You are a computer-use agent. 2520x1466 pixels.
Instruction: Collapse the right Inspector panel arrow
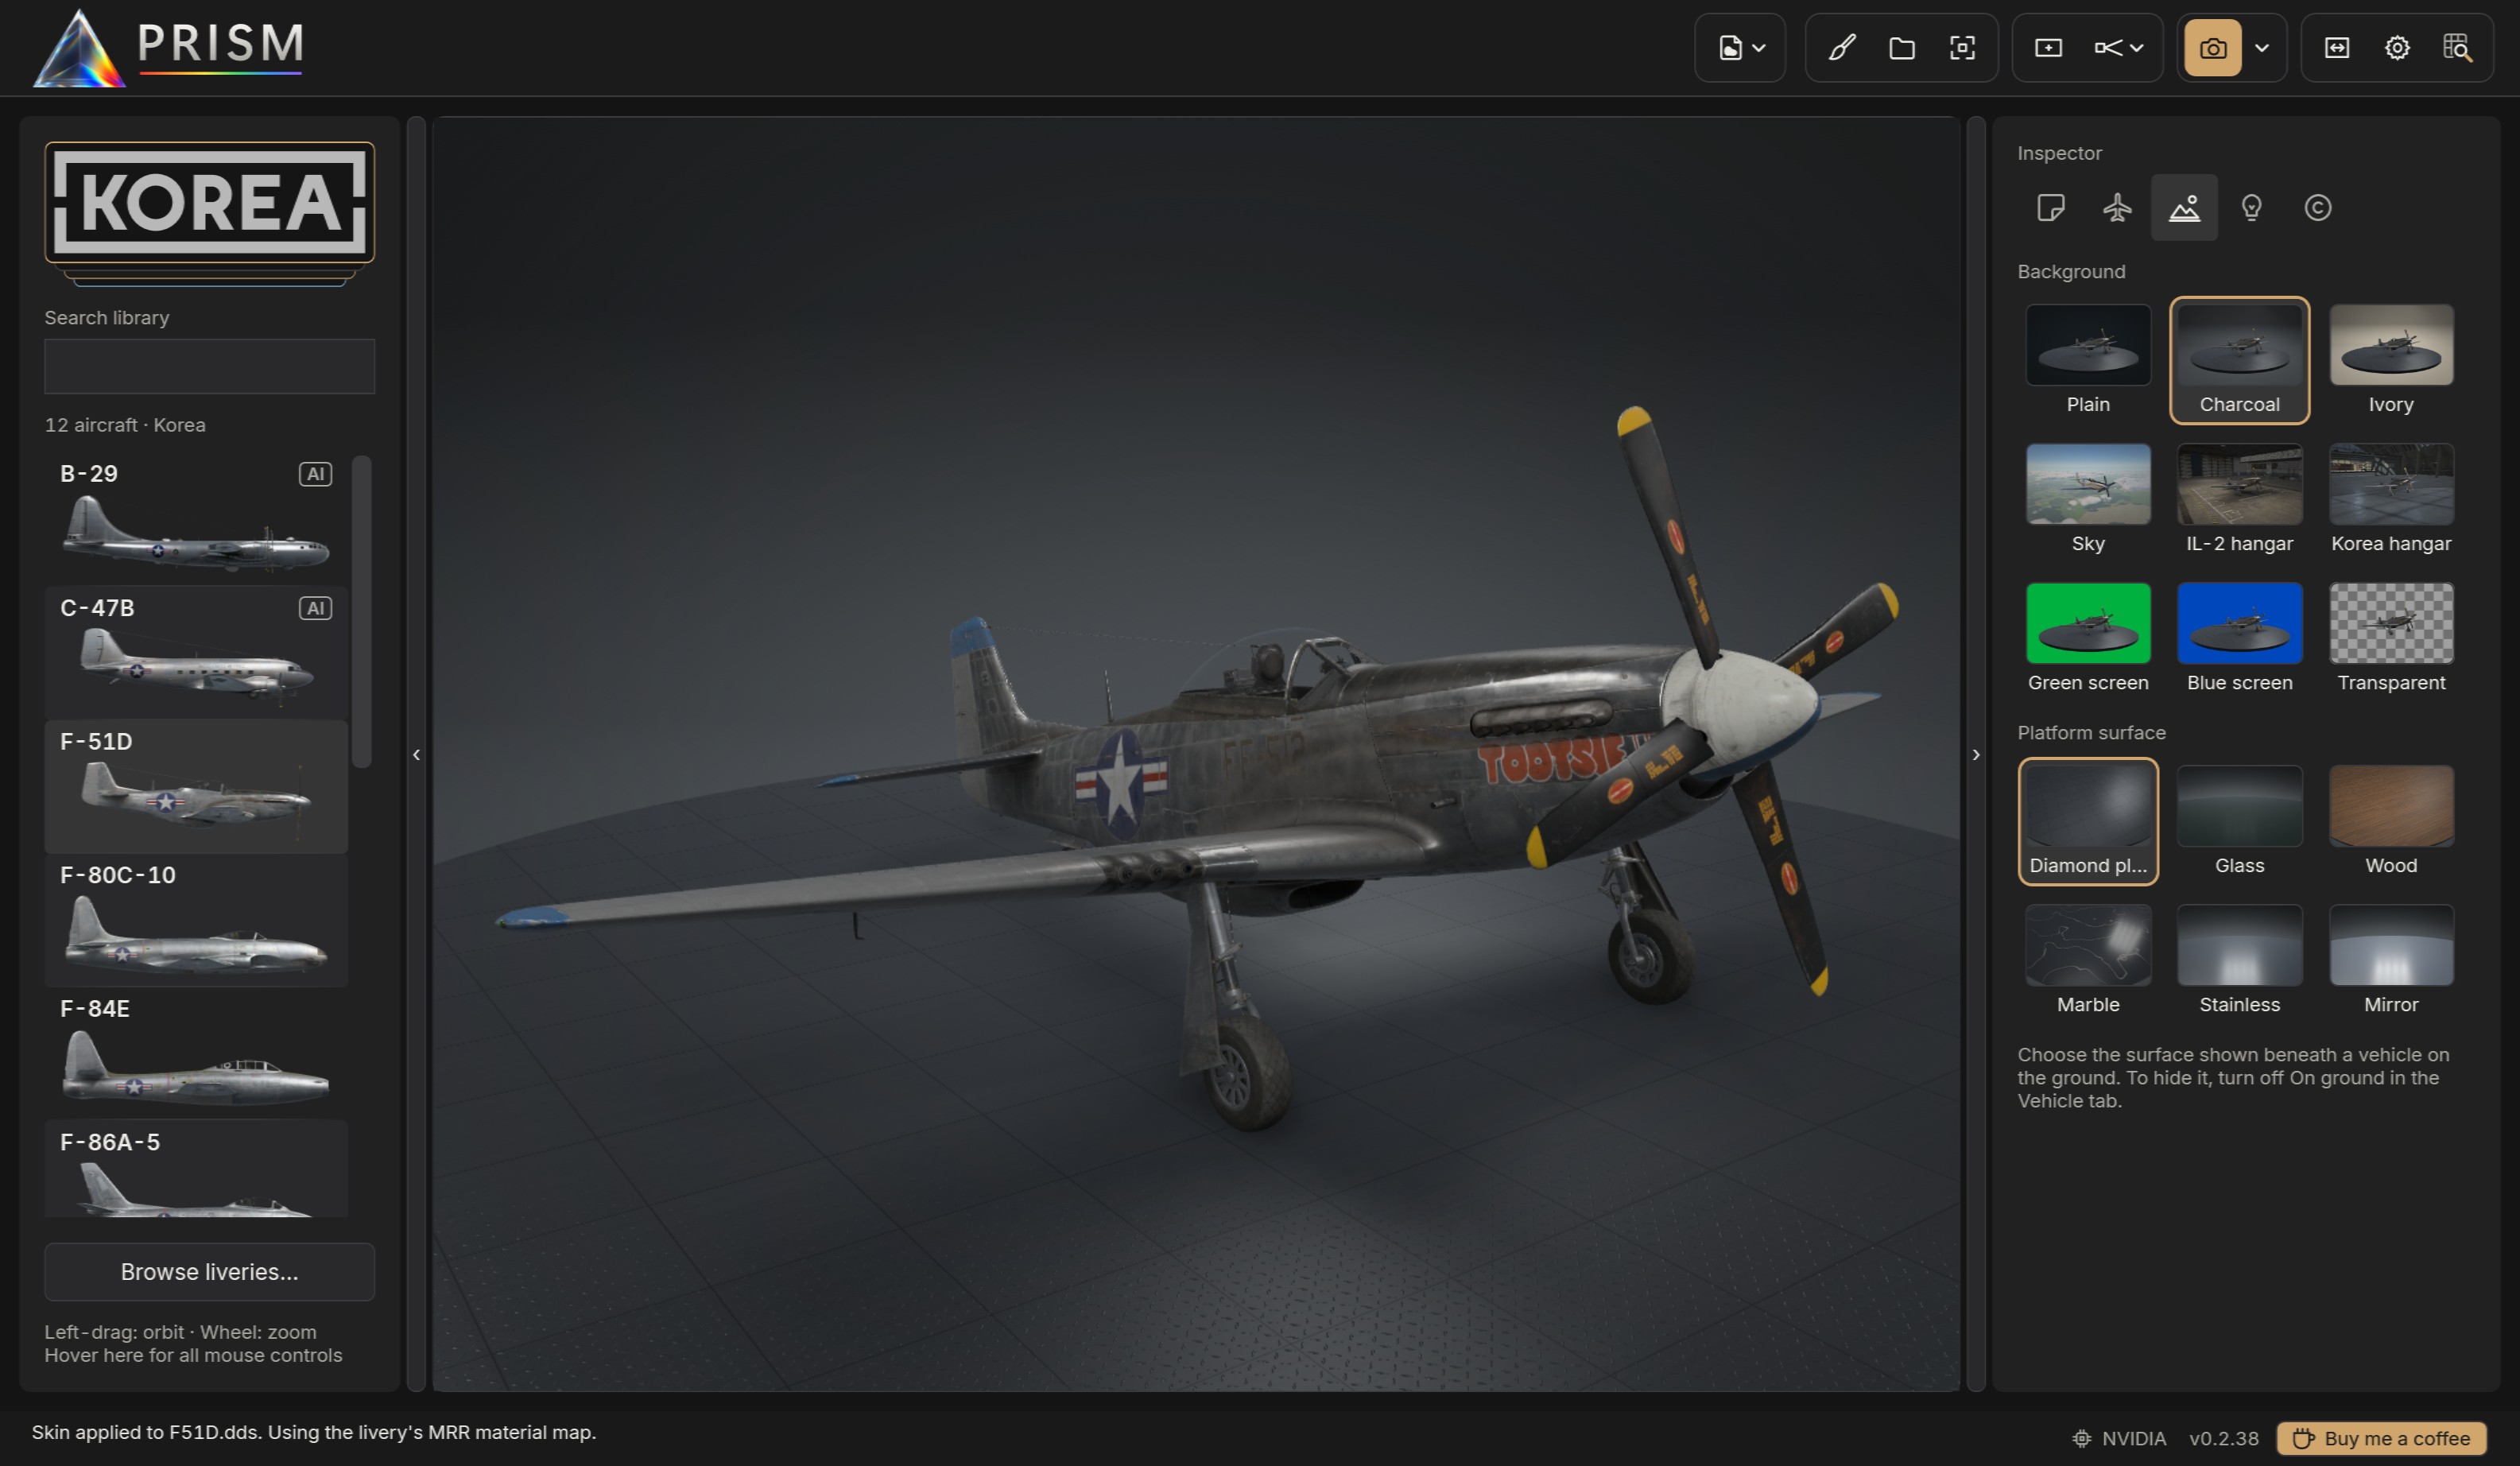1975,754
